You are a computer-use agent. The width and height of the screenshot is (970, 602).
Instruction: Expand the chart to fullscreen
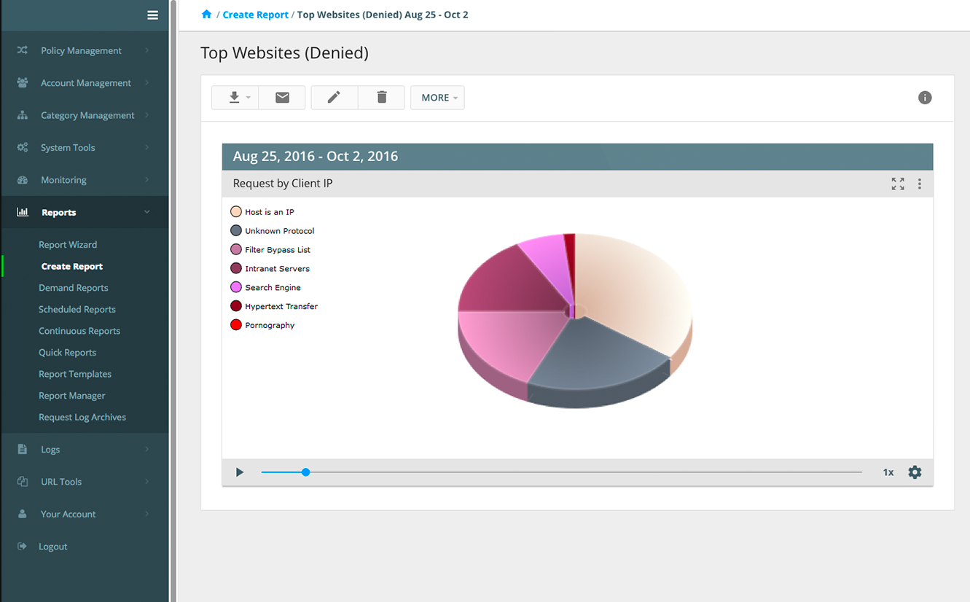tap(897, 184)
